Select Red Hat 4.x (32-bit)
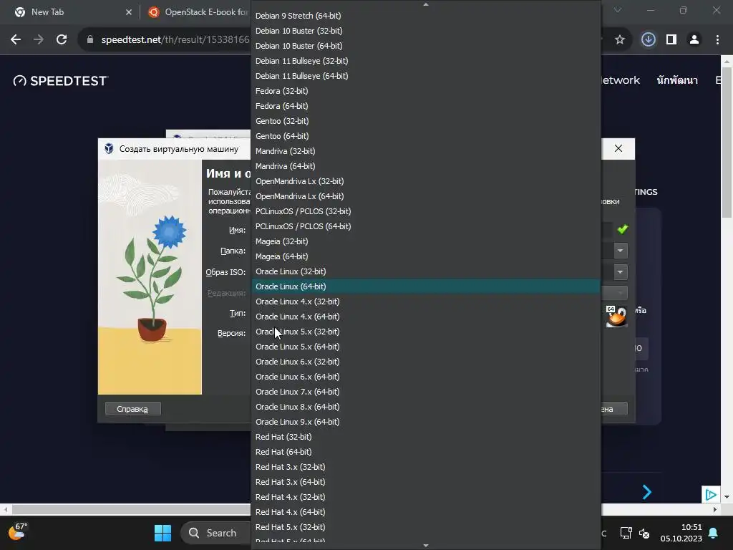733x550 pixels. click(426, 497)
